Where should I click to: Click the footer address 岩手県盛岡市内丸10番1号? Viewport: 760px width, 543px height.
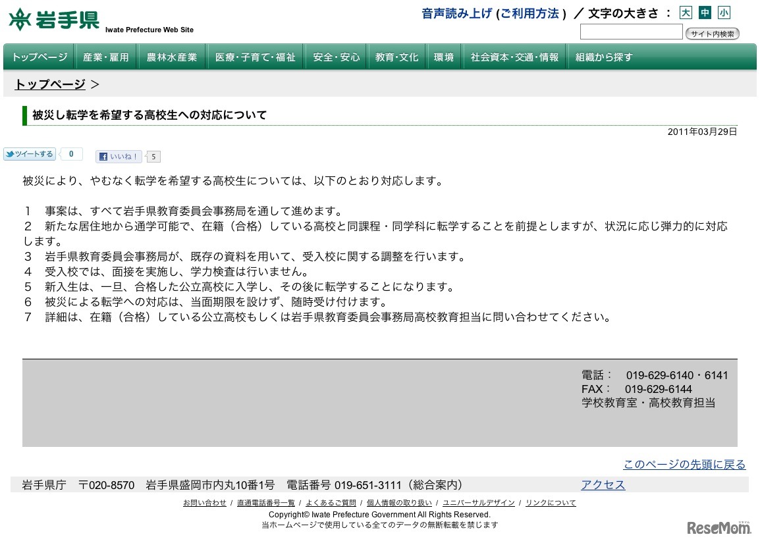tap(210, 485)
